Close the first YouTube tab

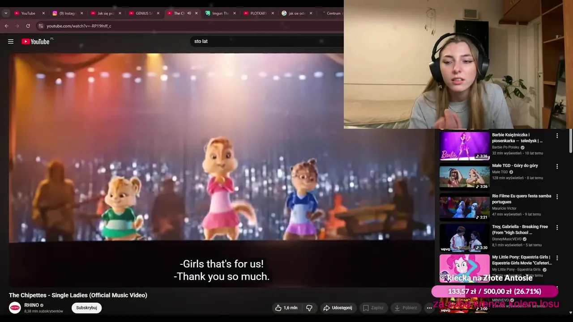[x=43, y=13]
